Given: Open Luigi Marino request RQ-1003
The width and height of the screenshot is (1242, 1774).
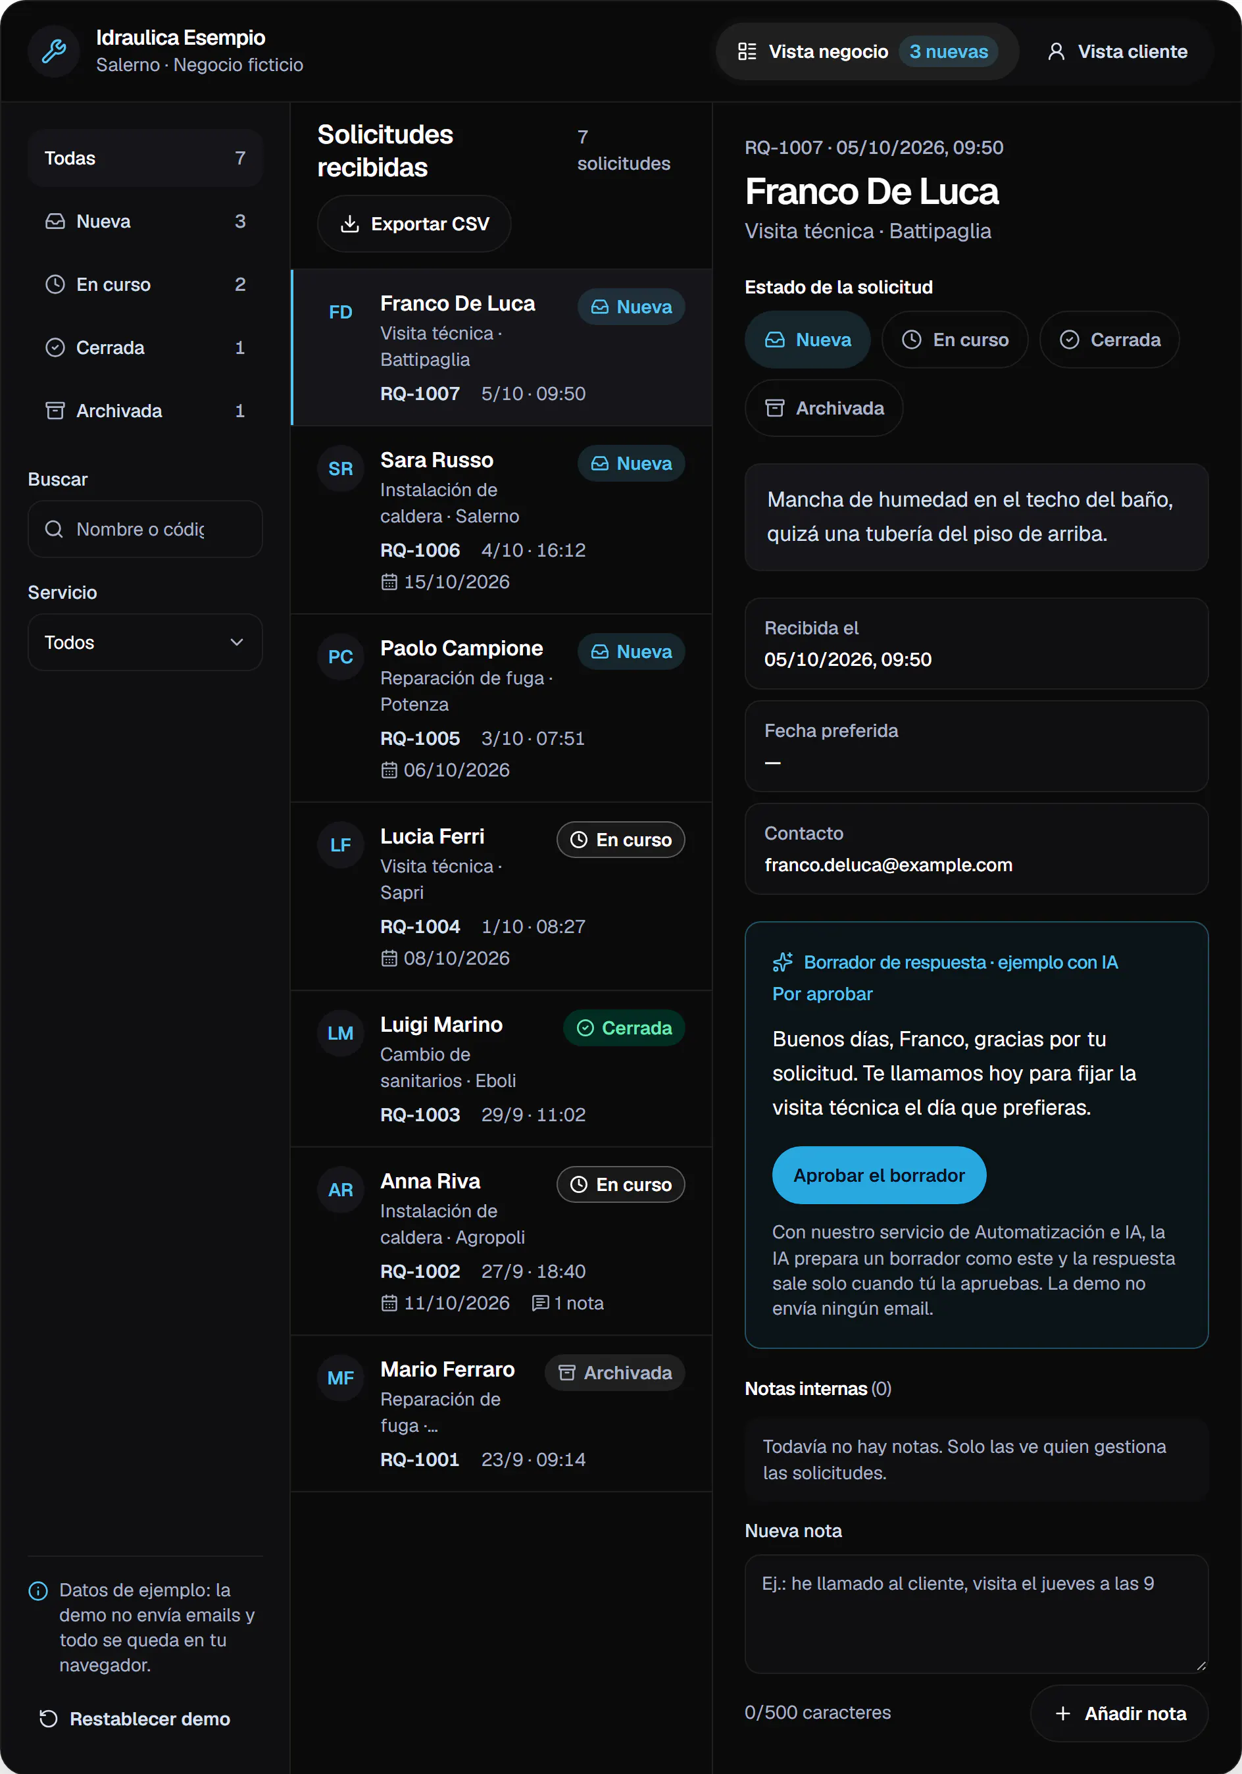Looking at the screenshot, I should [x=501, y=1069].
